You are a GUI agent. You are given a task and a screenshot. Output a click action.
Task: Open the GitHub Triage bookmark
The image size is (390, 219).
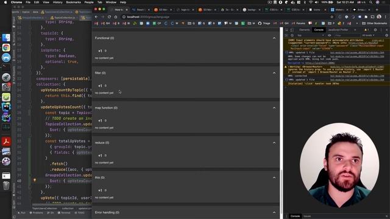pos(264,23)
